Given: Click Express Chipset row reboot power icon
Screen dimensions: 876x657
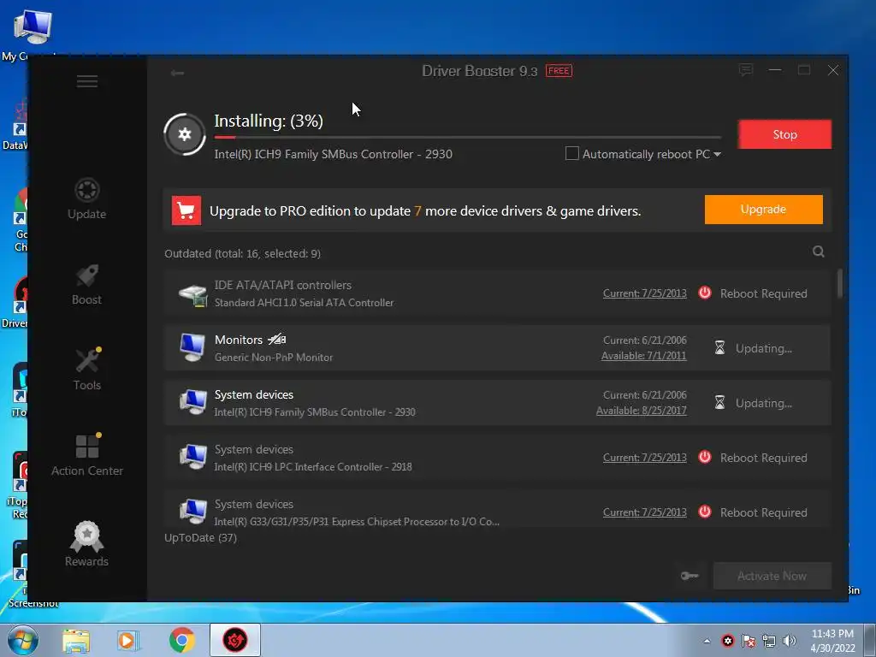Looking at the screenshot, I should [705, 512].
